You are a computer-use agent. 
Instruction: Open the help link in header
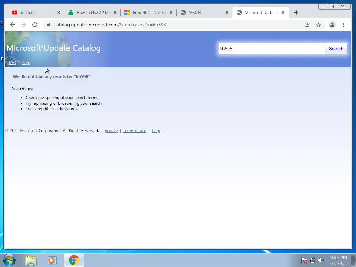coord(26,63)
